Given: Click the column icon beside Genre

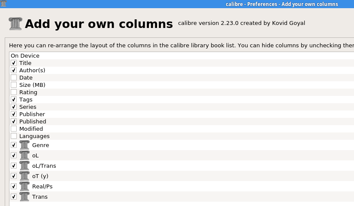Looking at the screenshot, I should pos(24,145).
